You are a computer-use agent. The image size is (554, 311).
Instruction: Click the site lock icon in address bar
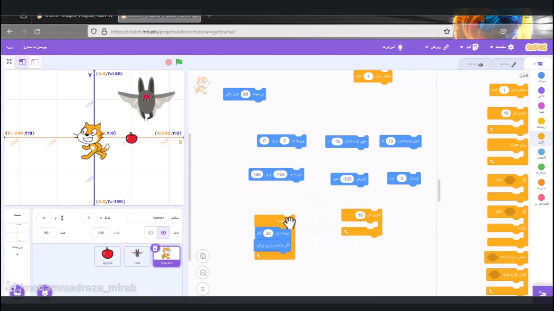(104, 32)
